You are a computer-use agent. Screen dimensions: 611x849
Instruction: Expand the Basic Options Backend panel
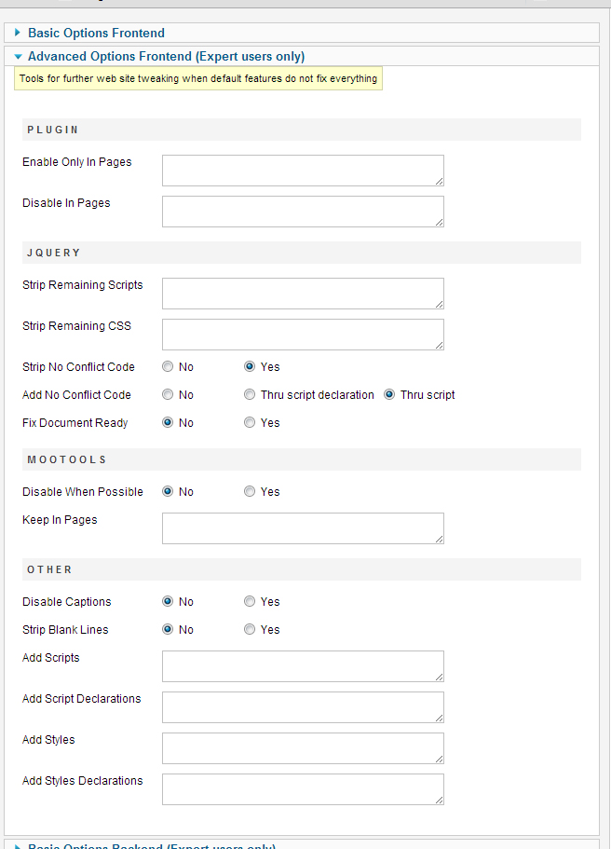(x=151, y=846)
